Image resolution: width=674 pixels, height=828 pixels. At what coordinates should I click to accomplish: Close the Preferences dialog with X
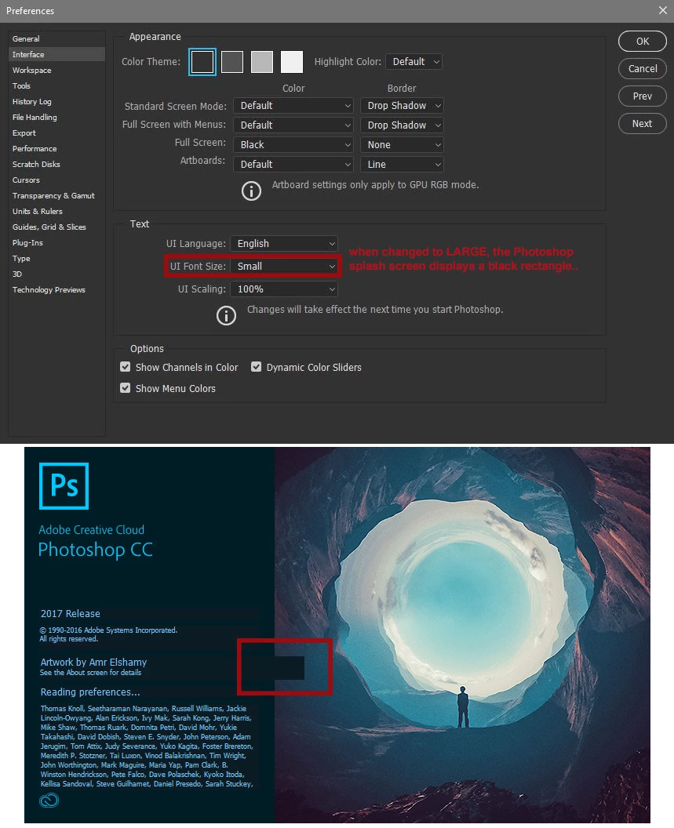point(663,10)
